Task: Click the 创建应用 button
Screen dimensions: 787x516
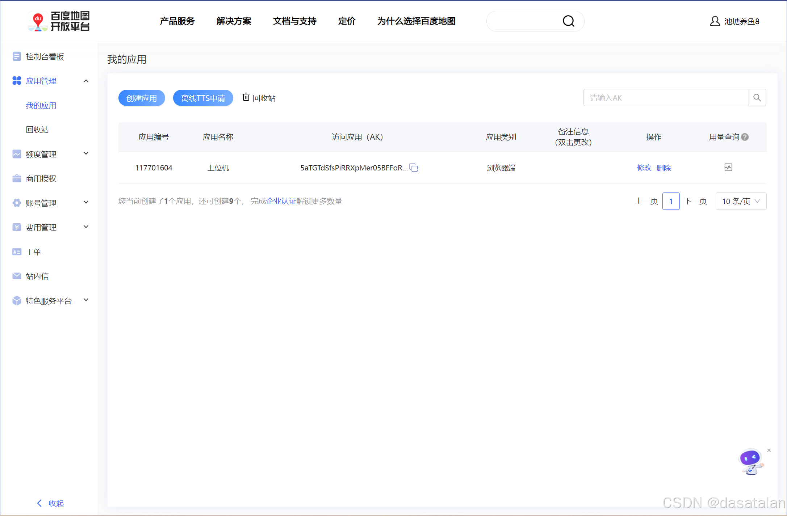Action: coord(142,98)
